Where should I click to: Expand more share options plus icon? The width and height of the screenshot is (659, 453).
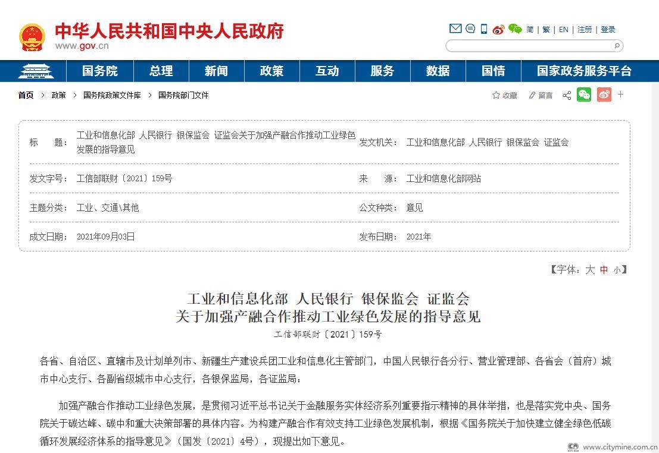click(620, 95)
